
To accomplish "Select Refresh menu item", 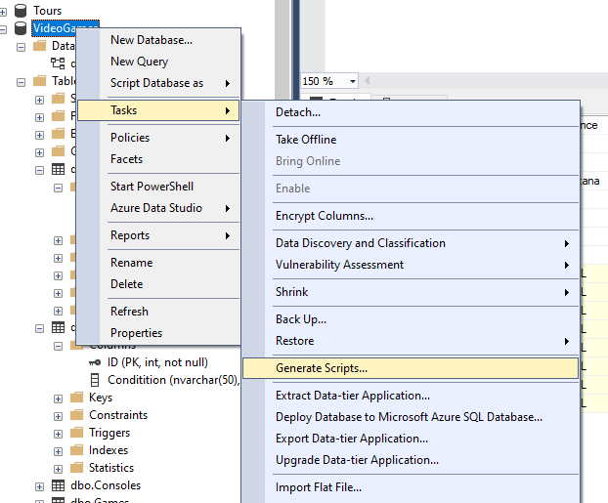I will coord(159,312).
